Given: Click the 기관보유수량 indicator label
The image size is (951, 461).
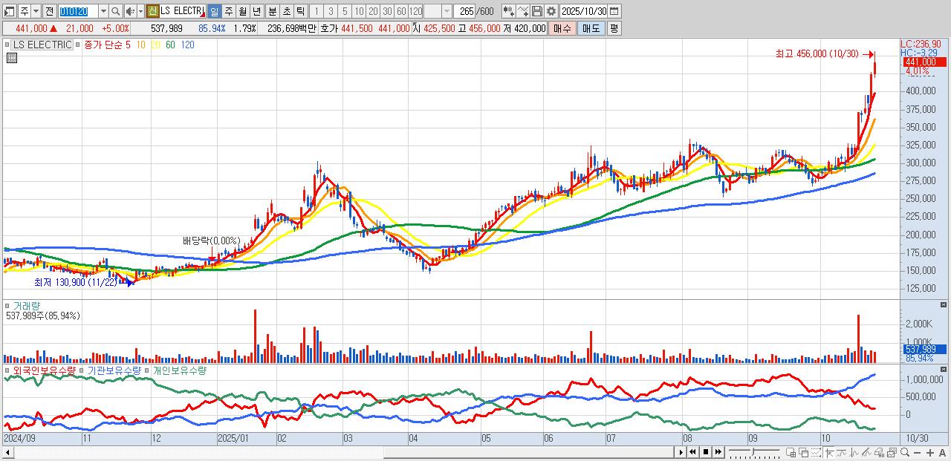Looking at the screenshot, I should pyautogui.click(x=114, y=370).
